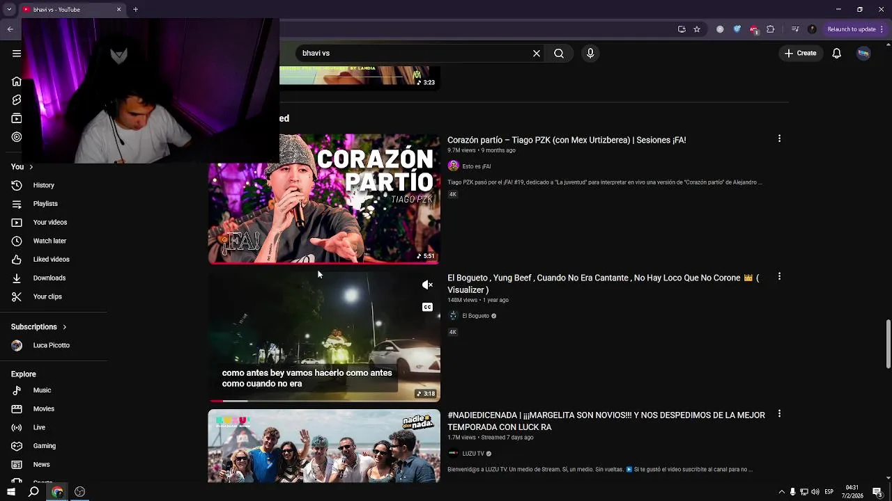Viewport: 892px width, 501px height.
Task: Open the tab search dropdown arrow
Action: (9, 10)
